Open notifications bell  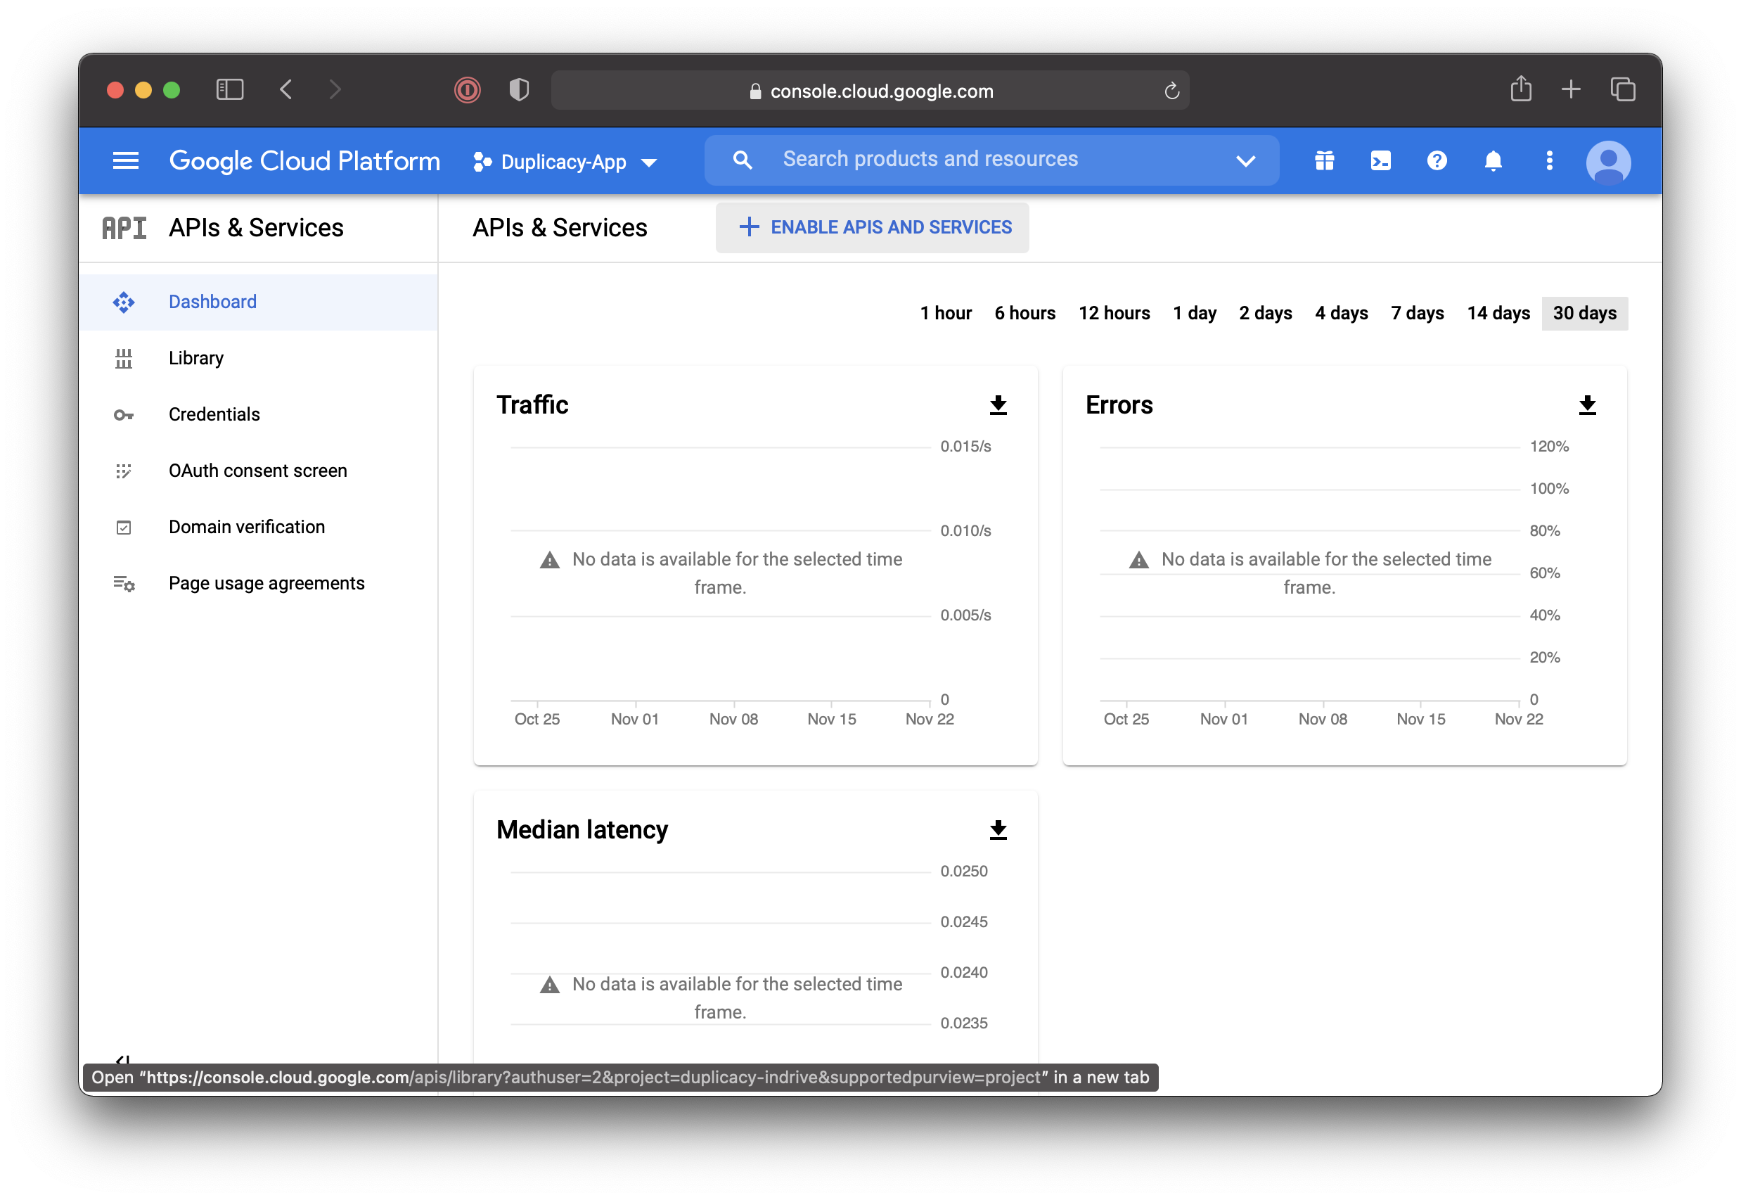[1493, 161]
